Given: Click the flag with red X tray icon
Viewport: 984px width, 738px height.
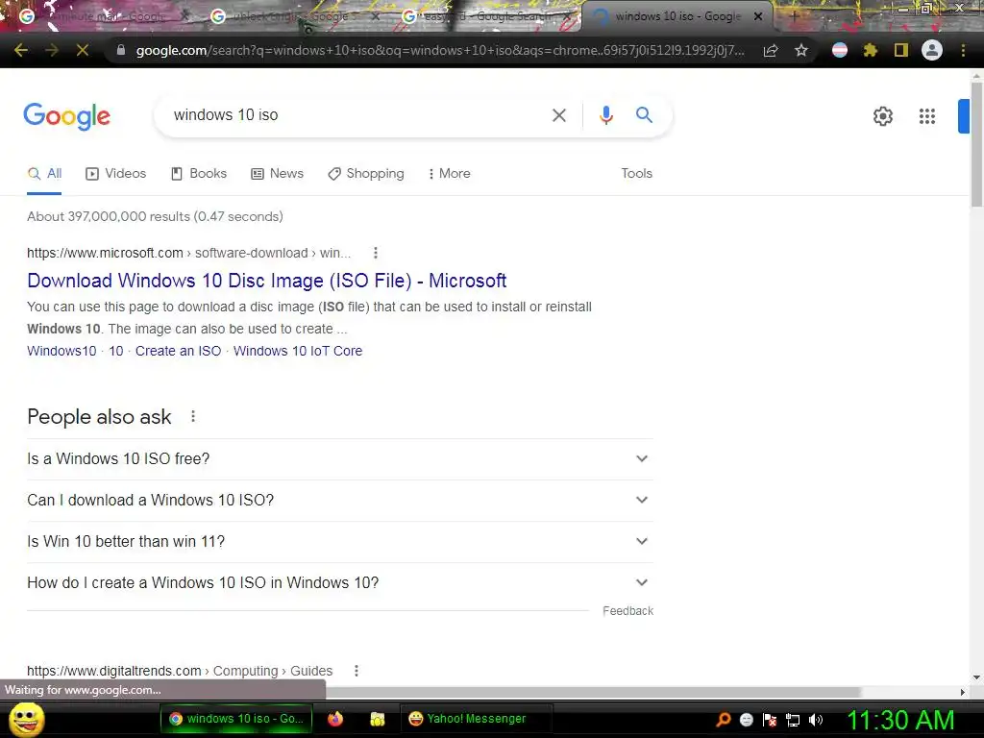Looking at the screenshot, I should pos(770,720).
